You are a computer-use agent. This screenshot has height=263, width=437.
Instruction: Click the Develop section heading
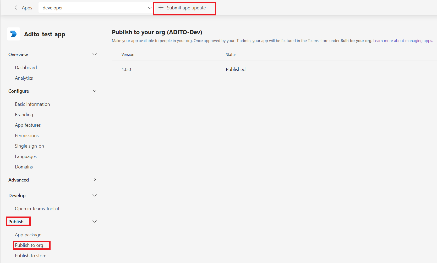click(x=17, y=195)
